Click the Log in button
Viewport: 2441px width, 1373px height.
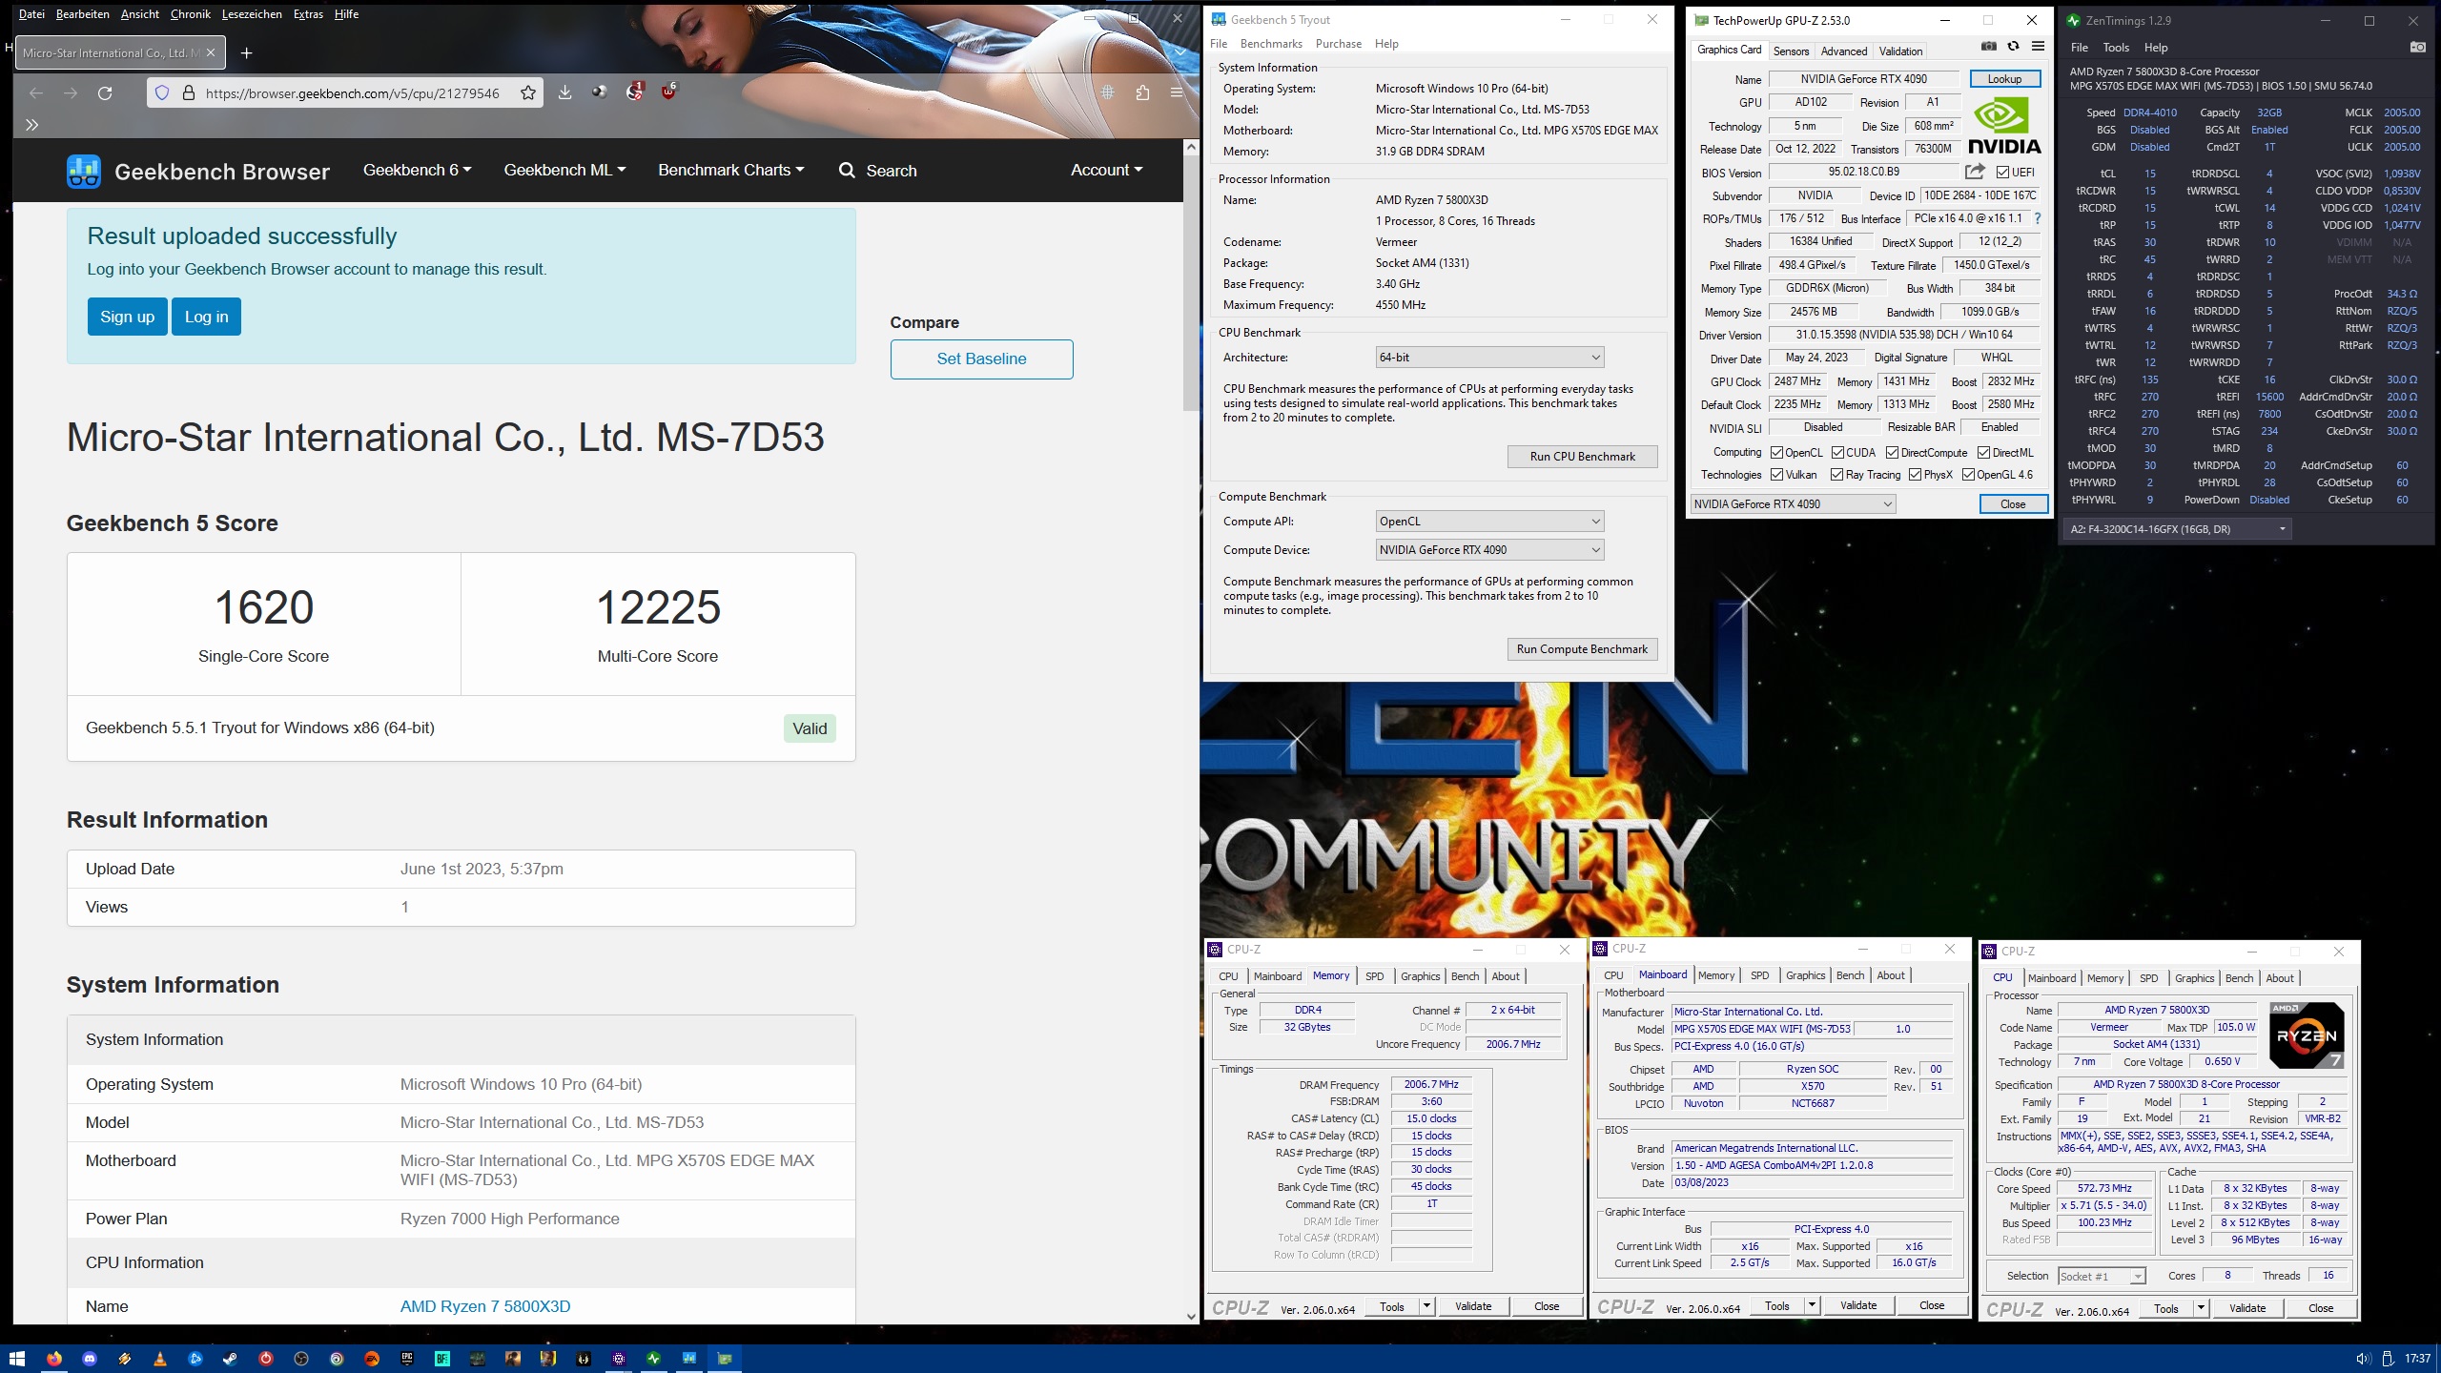coord(206,317)
